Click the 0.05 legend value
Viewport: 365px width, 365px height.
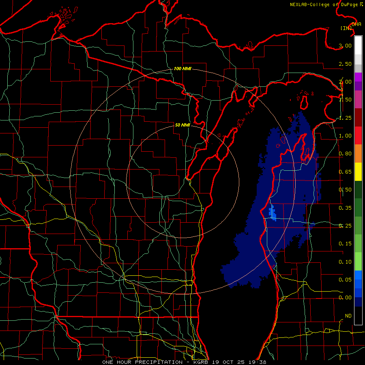(345, 280)
